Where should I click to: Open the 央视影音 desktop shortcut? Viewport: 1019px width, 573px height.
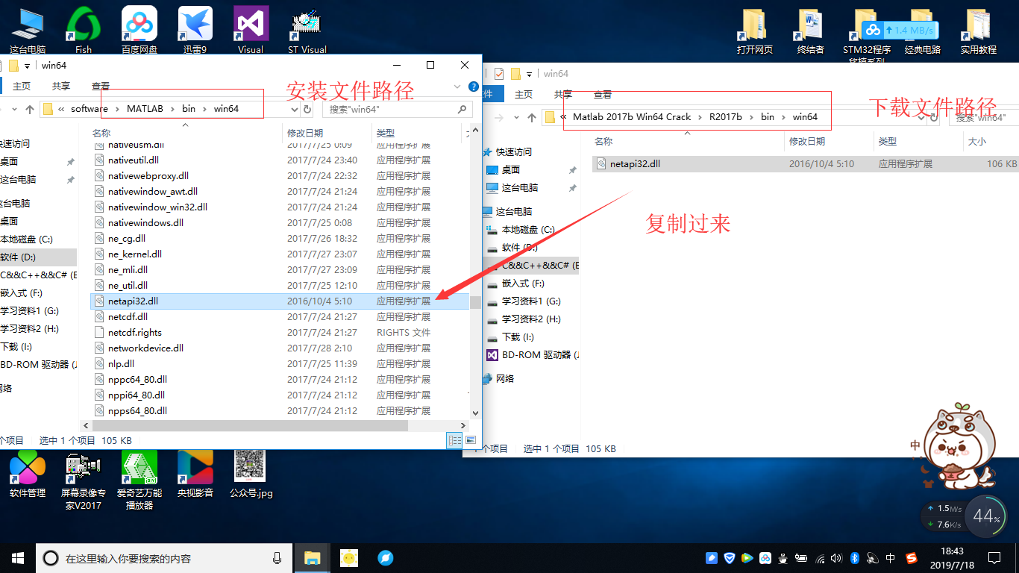[195, 474]
